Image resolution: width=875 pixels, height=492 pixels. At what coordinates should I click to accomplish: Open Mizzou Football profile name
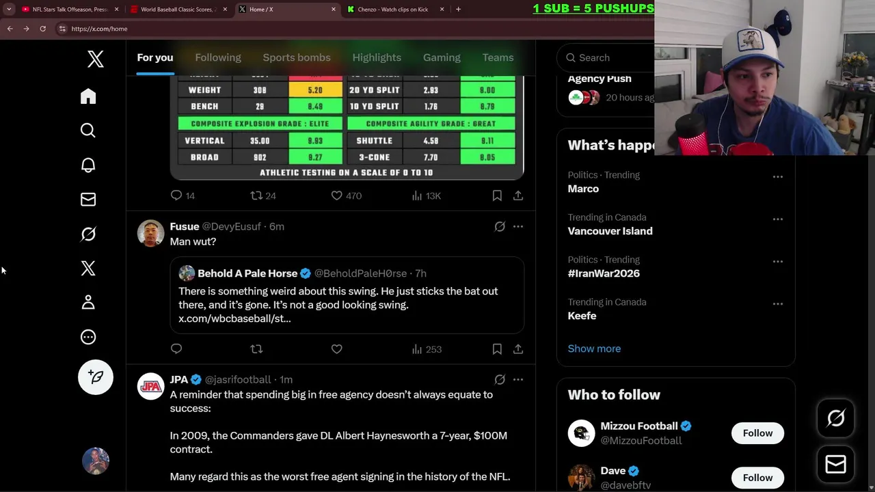click(639, 426)
